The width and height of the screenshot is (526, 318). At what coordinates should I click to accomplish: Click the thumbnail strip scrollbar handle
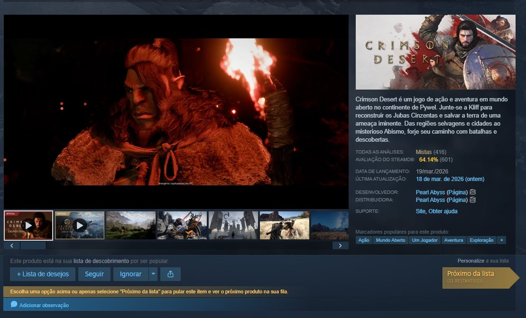click(x=33, y=245)
